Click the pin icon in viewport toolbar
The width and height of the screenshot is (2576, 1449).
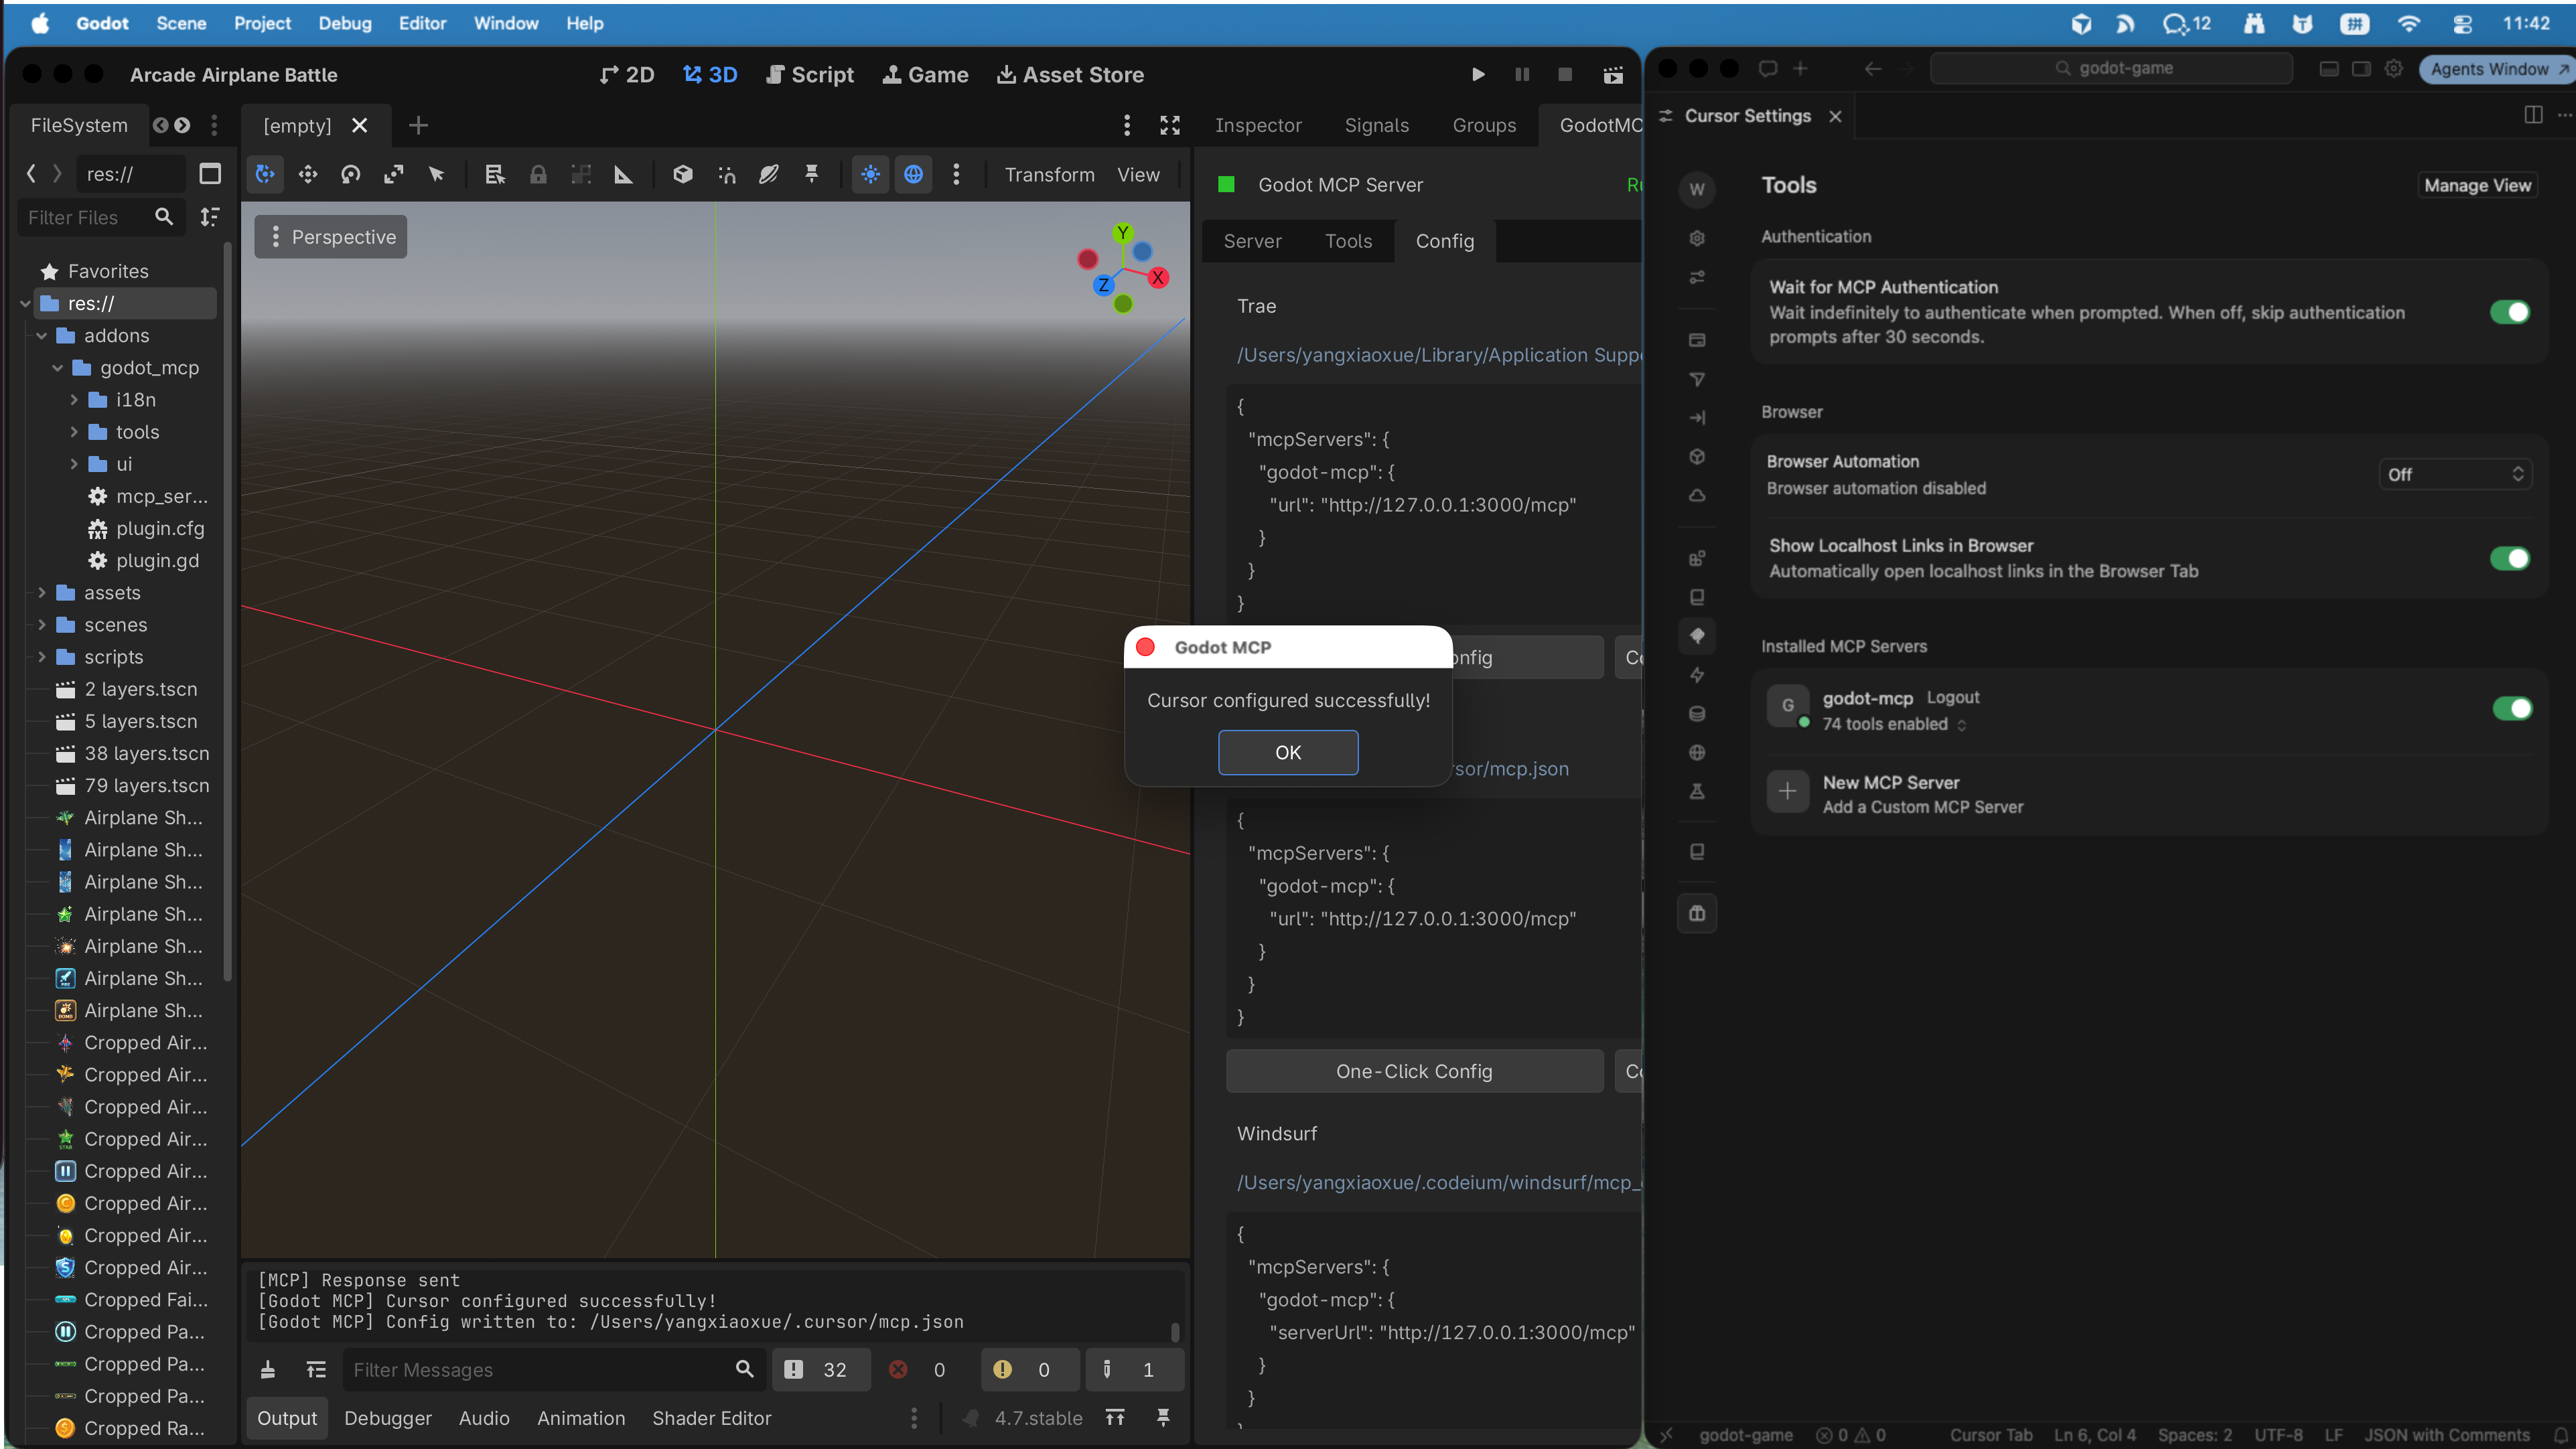pyautogui.click(x=812, y=175)
